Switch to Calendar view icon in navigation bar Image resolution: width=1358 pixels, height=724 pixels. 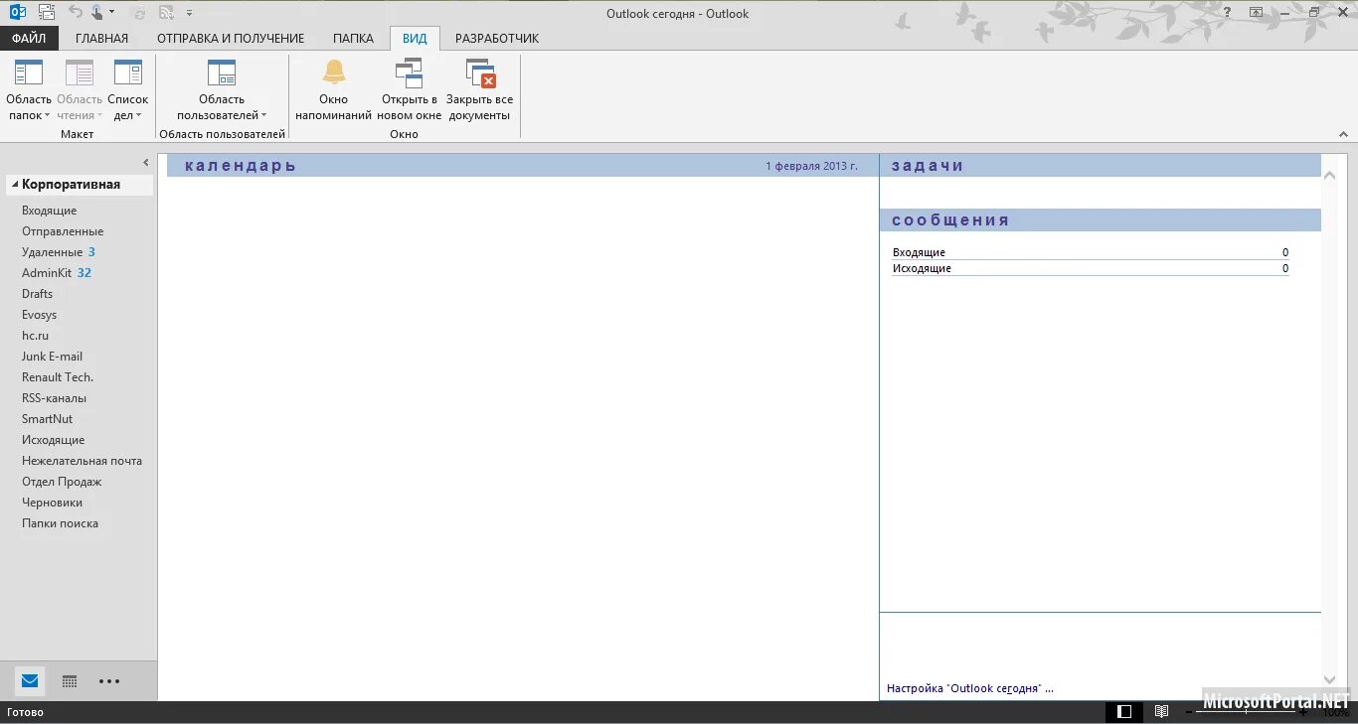[x=70, y=681]
